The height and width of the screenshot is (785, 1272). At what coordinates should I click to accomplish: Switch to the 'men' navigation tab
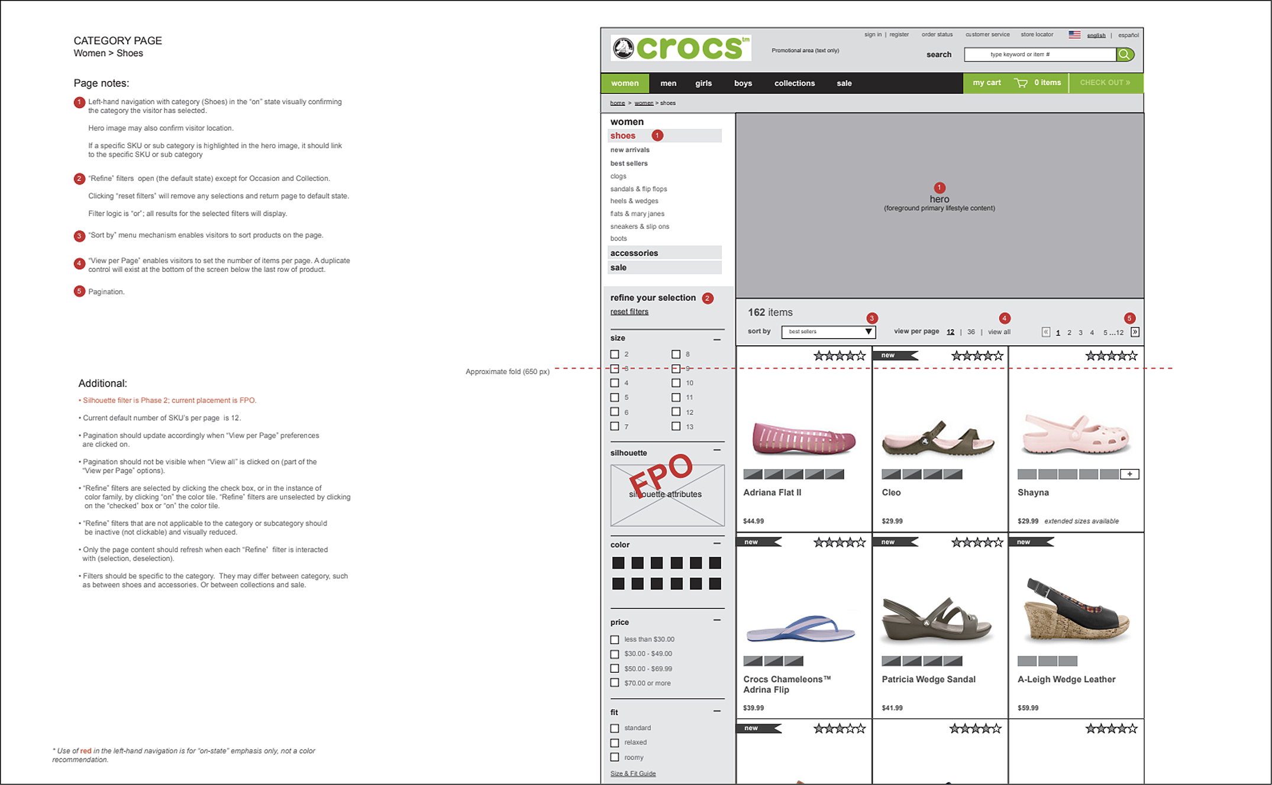click(668, 83)
